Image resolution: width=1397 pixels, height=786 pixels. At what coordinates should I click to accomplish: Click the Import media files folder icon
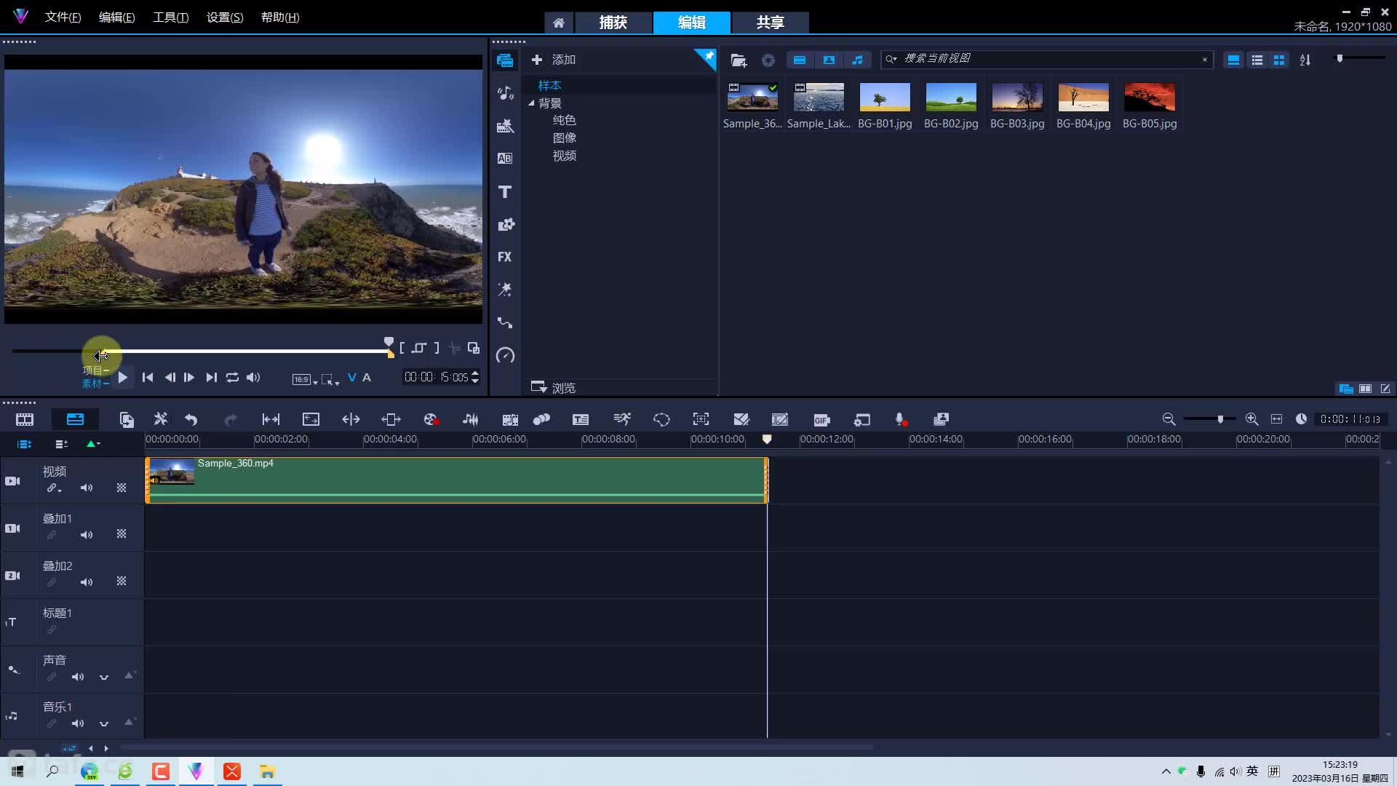click(739, 60)
